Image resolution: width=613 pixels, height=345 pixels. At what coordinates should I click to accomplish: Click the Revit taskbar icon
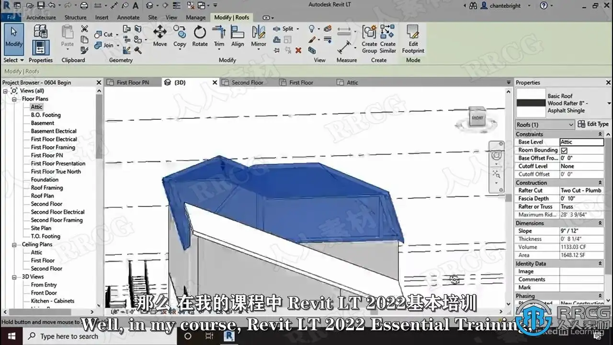[x=230, y=336]
